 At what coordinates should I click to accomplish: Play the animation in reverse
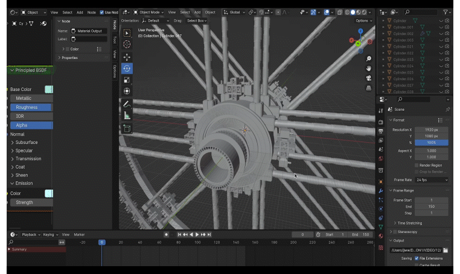[x=191, y=234]
